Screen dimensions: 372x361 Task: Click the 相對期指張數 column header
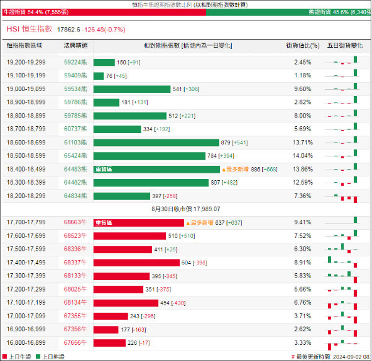tap(188, 45)
